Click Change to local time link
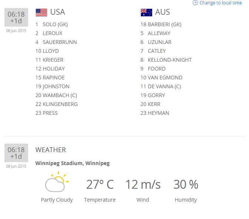The height and width of the screenshot is (219, 249). 221,3
